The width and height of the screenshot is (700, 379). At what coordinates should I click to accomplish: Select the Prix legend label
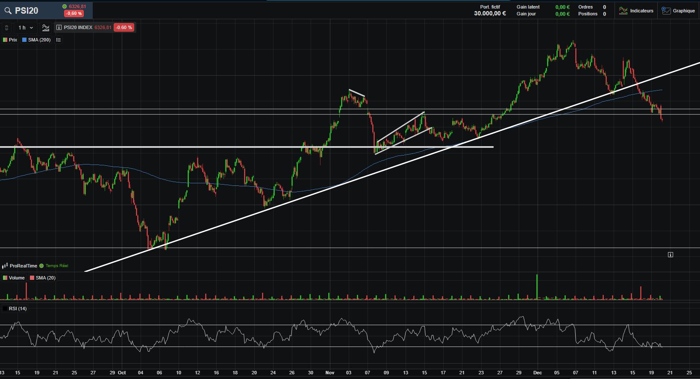13,40
